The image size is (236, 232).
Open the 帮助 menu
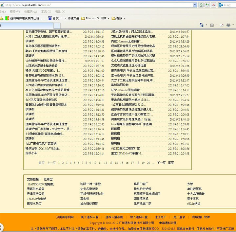(60, 11)
